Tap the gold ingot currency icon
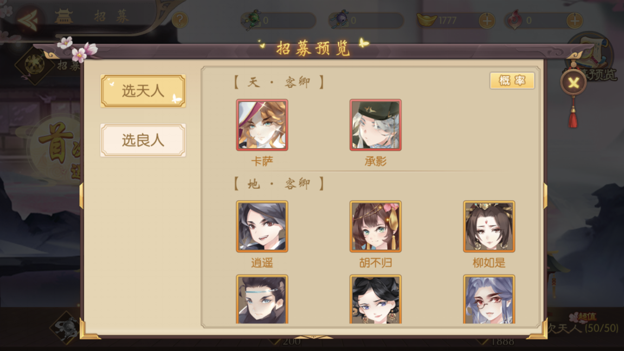This screenshot has height=351, width=624. click(x=426, y=20)
